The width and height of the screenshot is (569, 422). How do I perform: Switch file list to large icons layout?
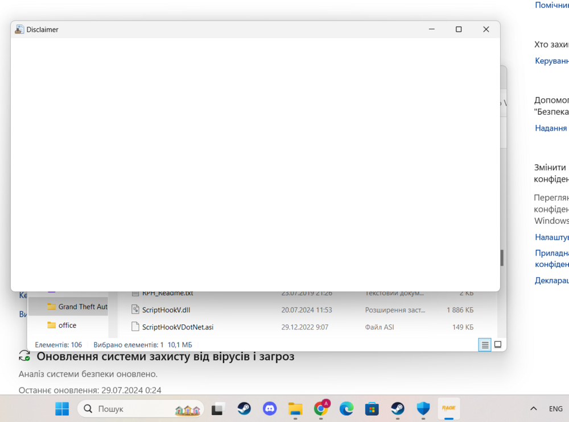tap(497, 345)
